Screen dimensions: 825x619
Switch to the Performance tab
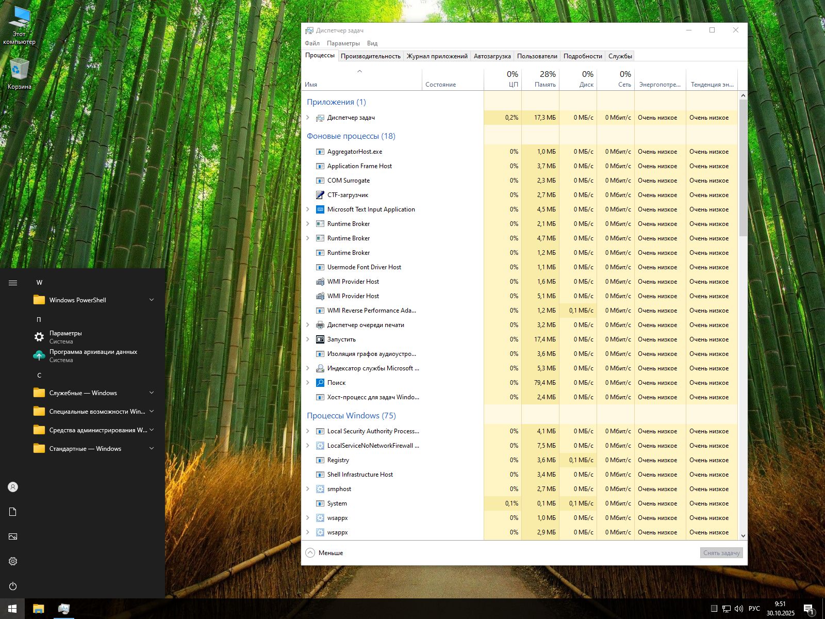370,56
